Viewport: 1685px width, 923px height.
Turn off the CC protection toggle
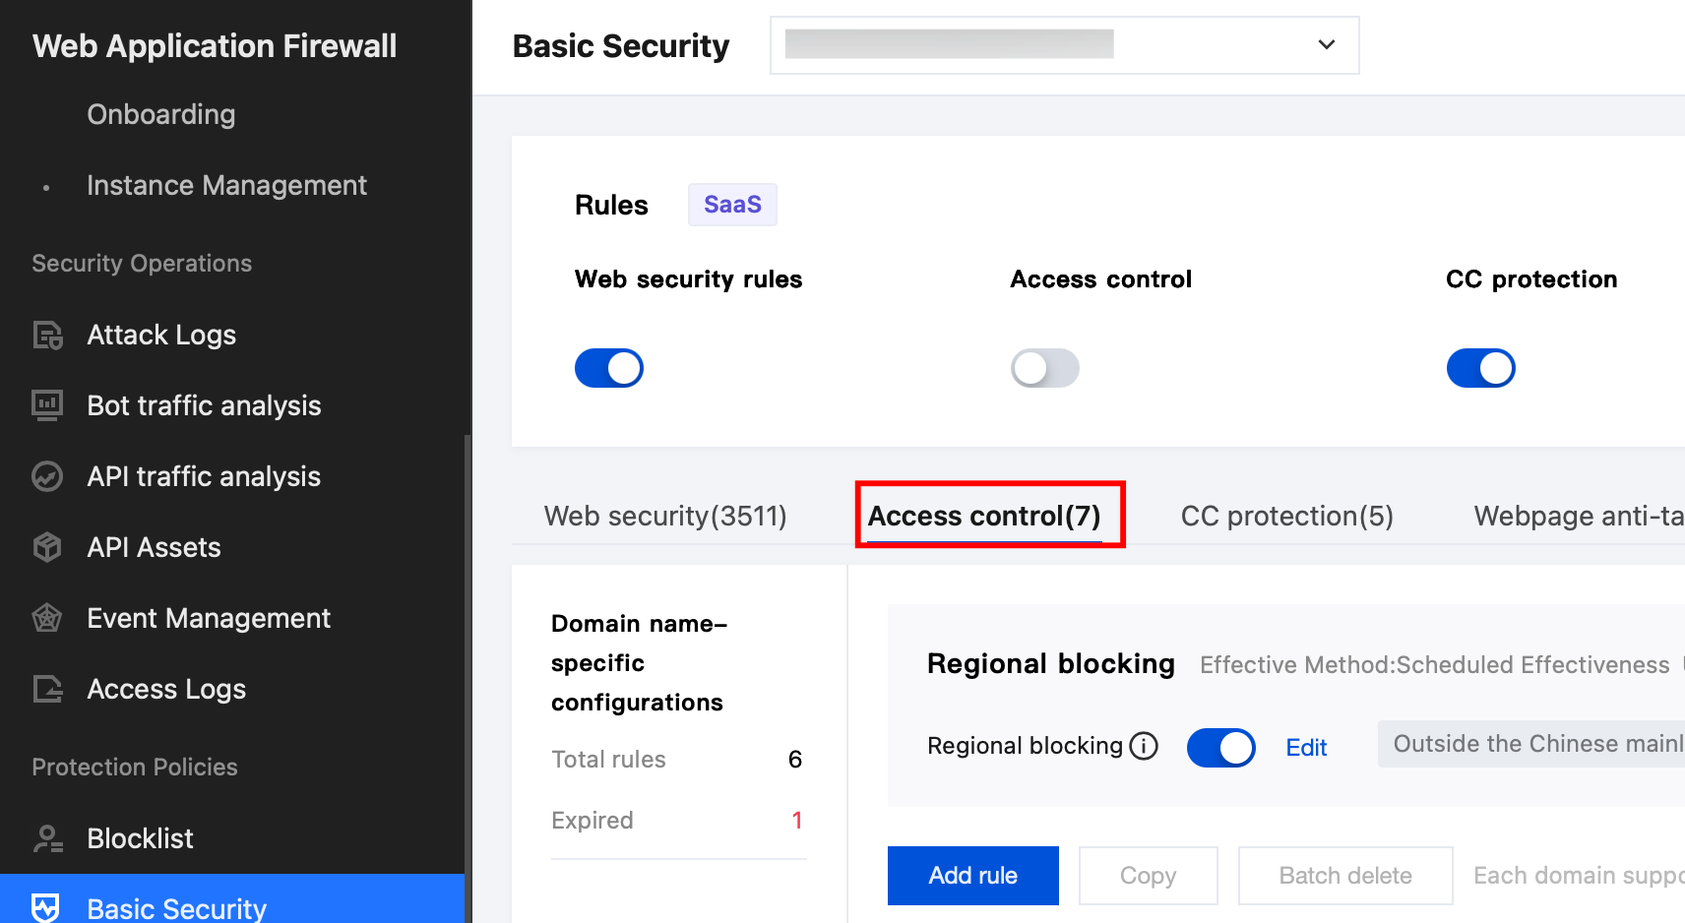click(1480, 368)
